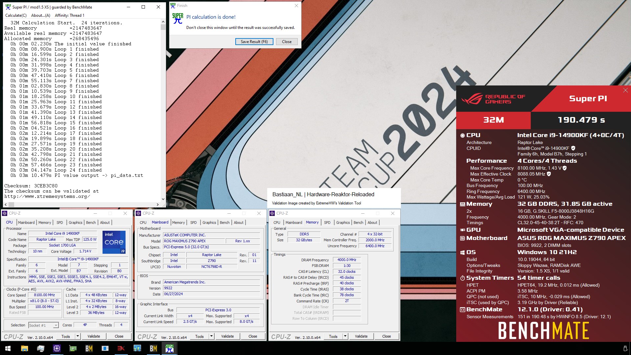Click Affinity: Thread 1 menu item

point(69,15)
